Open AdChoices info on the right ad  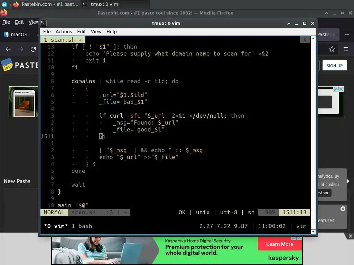click(x=336, y=89)
